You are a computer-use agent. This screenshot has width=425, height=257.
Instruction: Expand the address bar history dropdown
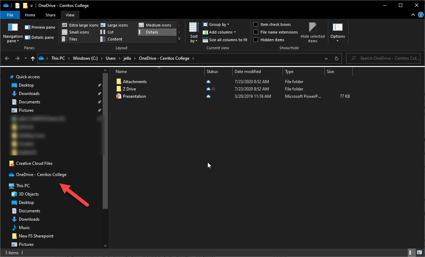point(326,58)
